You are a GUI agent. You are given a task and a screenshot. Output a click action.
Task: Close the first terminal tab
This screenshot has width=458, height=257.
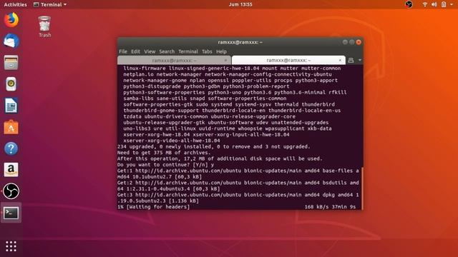225,60
